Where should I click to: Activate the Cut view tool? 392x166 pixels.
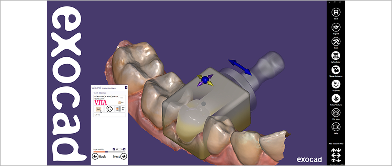point(336,113)
